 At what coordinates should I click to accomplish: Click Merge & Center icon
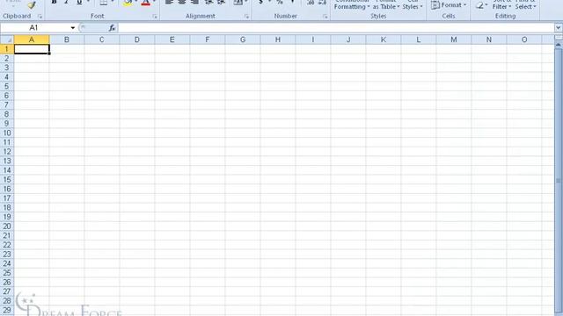[x=238, y=3]
